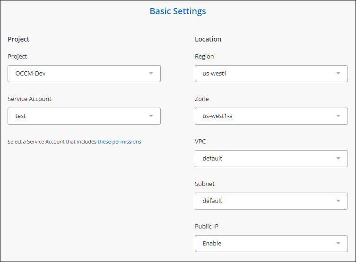Viewport: 356px width, 262px height.
Task: Click the Zone field label
Action: (202, 99)
